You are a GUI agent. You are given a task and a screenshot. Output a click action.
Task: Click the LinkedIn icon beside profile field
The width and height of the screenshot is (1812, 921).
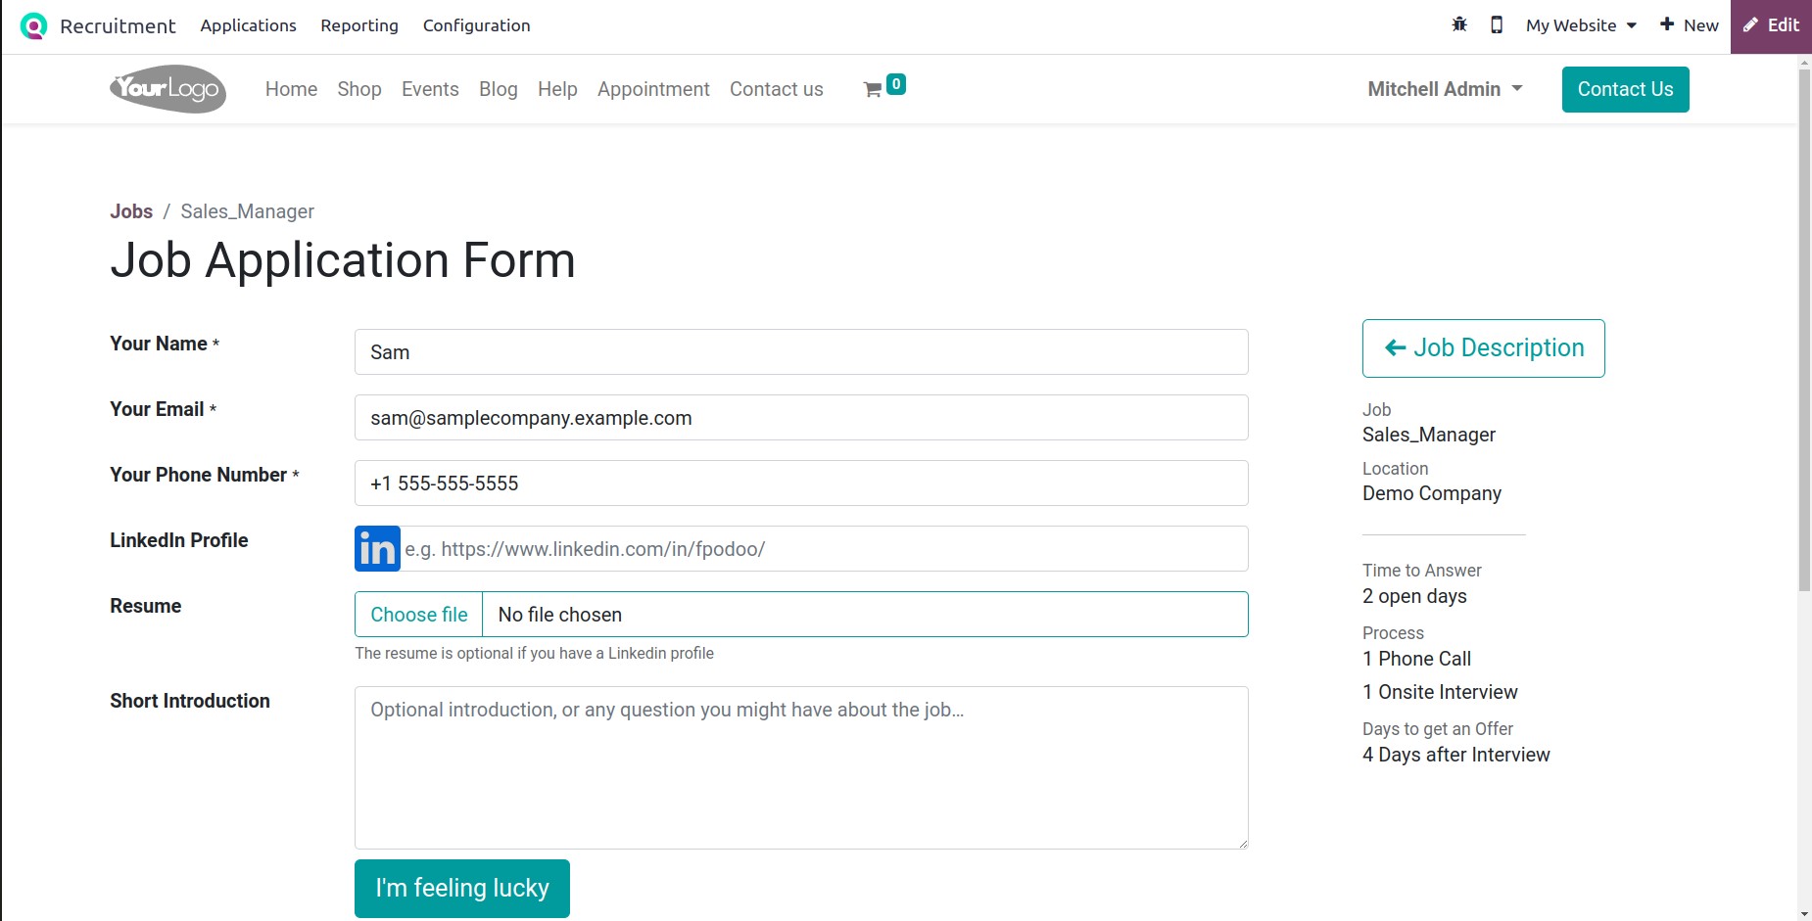point(377,549)
